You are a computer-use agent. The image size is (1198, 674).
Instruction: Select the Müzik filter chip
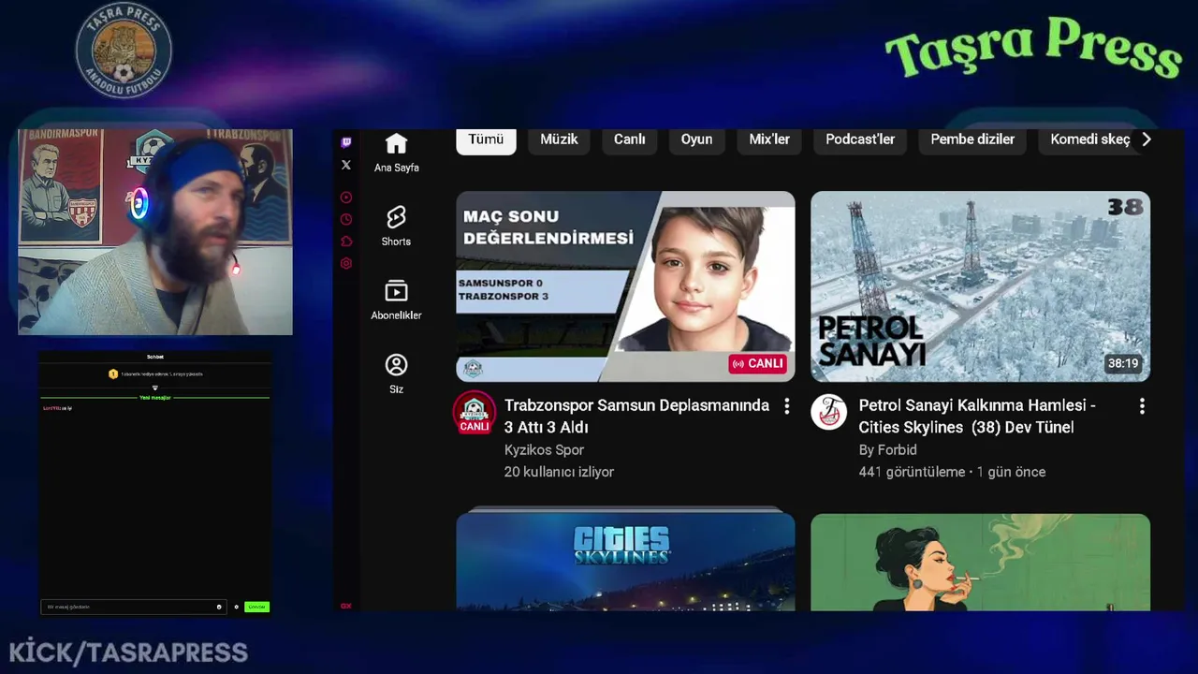559,139
